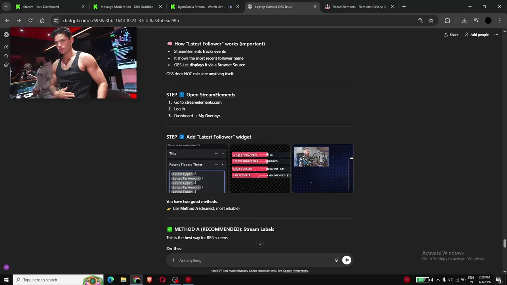Image resolution: width=507 pixels, height=285 pixels.
Task: Show hidden system tray icons with the caret
Action: (x=438, y=280)
